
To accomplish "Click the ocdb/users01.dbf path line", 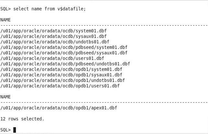I will click(52, 58).
